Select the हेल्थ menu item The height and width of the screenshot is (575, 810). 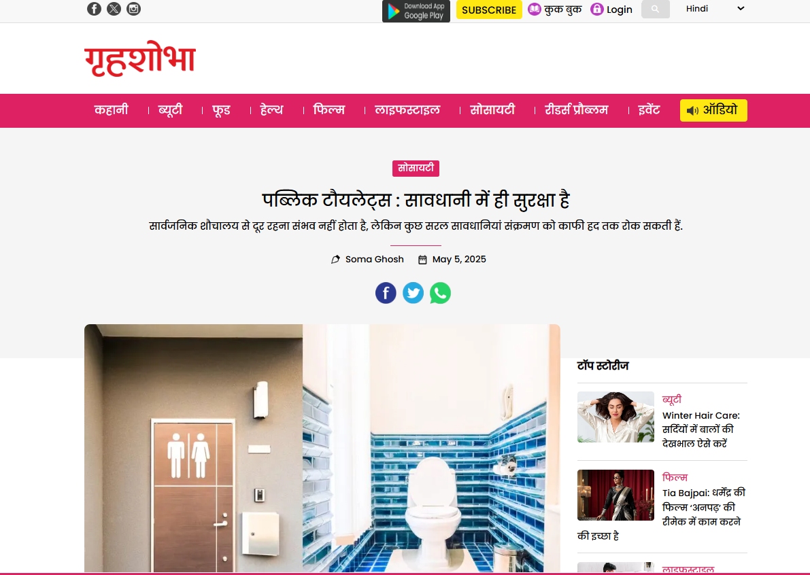tap(272, 110)
